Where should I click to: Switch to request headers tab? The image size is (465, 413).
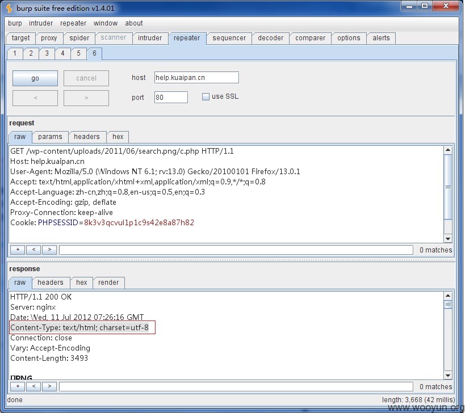tap(87, 137)
